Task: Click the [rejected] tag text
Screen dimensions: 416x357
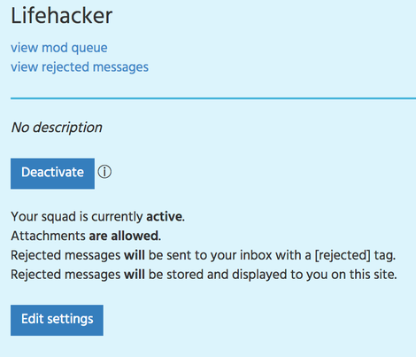Action: 343,255
